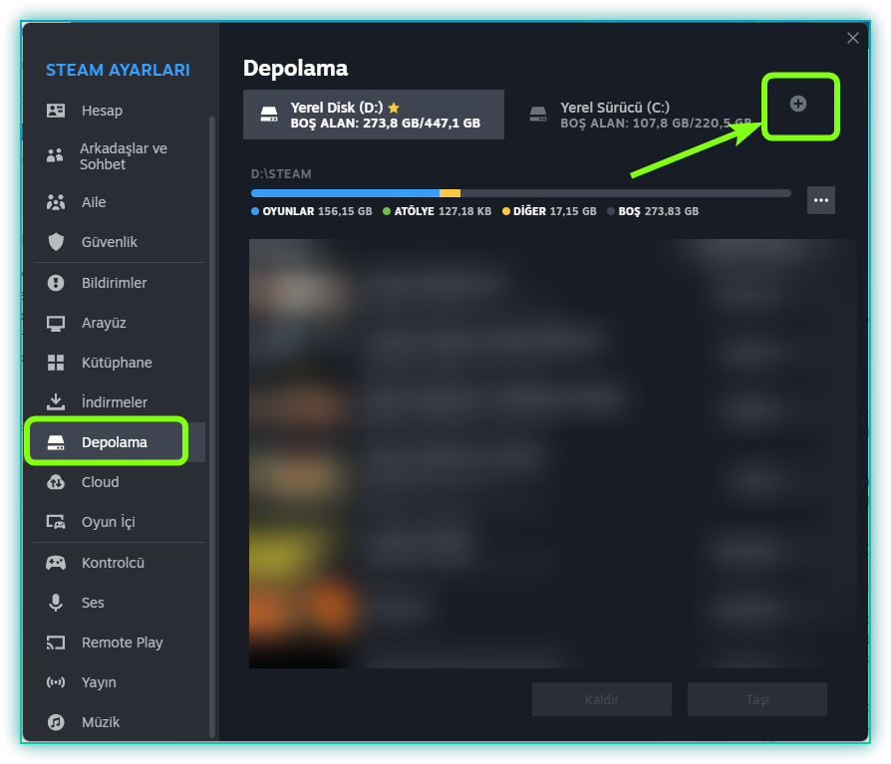Add a new drive with the plus icon
The height and width of the screenshot is (764, 891).
797,104
